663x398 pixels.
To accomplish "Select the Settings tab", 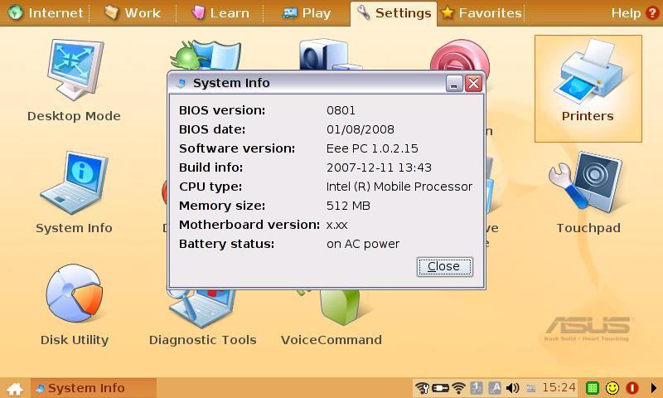I will [x=394, y=13].
